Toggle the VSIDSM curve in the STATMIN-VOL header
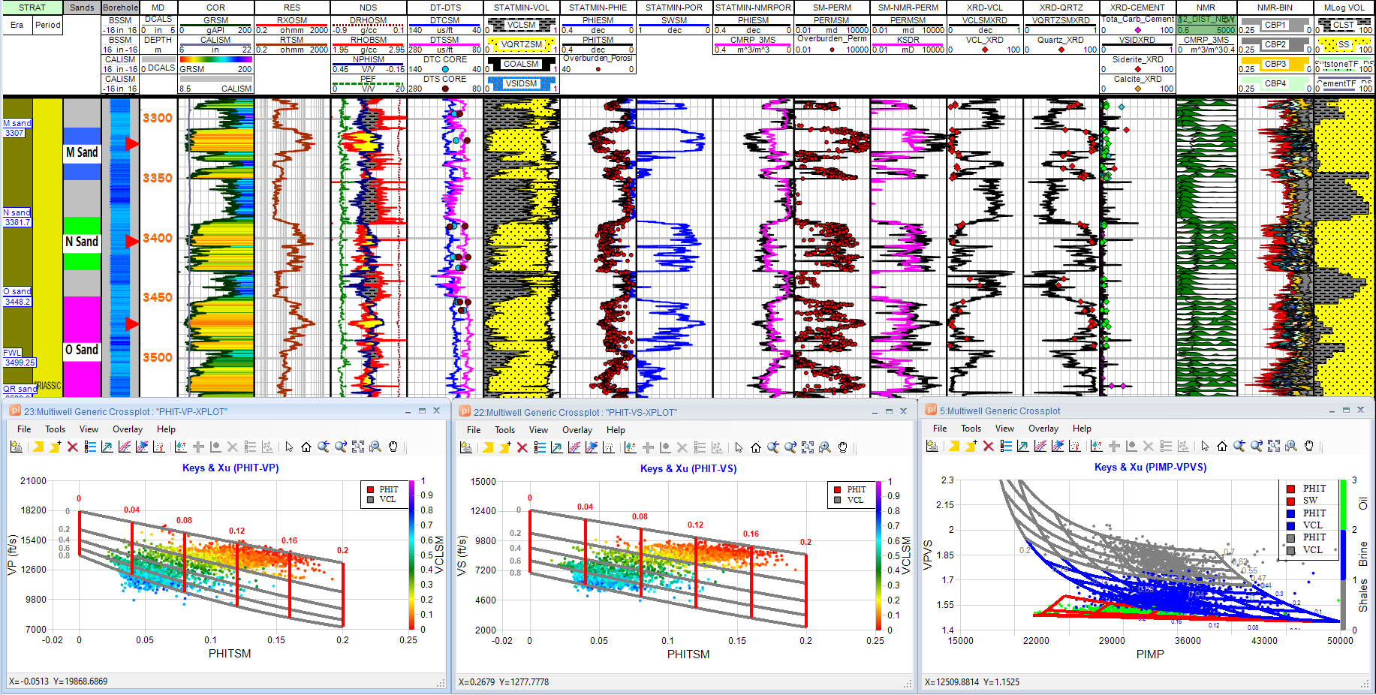 point(519,83)
